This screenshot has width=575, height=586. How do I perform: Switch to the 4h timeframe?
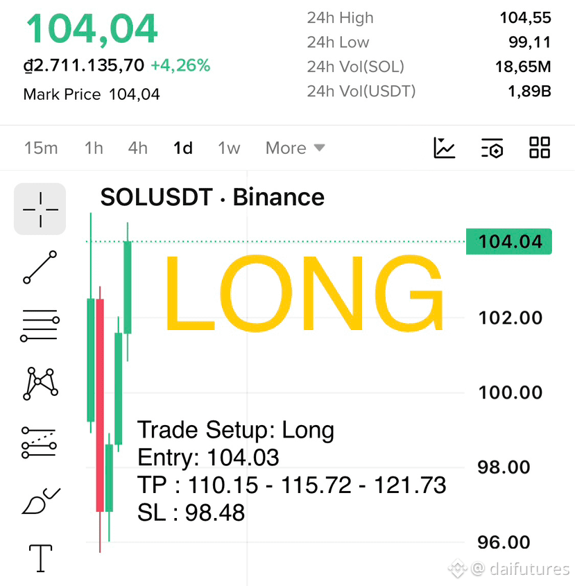point(138,148)
